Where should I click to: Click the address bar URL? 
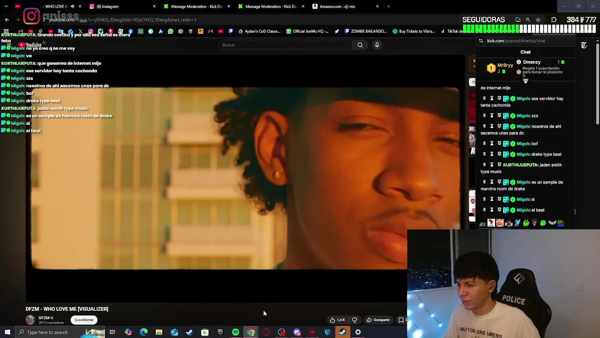pyautogui.click(x=123, y=20)
